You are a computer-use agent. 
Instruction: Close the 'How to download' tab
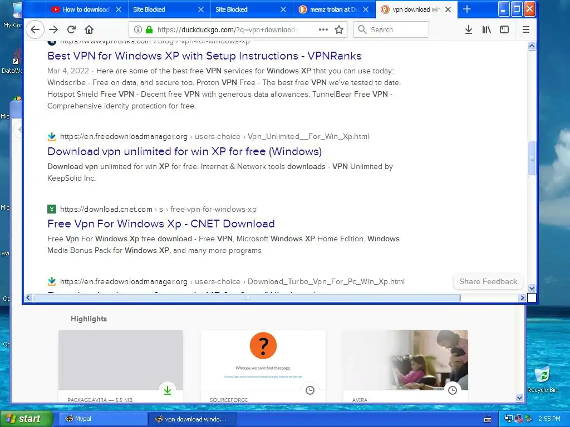click(x=119, y=9)
